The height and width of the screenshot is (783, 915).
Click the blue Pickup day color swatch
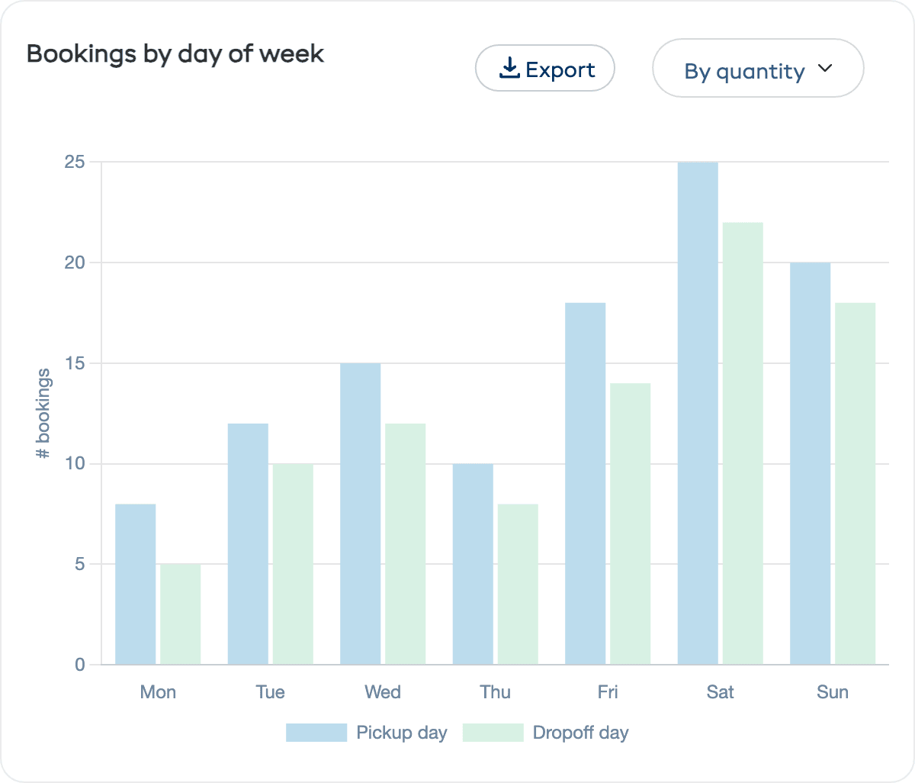coord(315,733)
